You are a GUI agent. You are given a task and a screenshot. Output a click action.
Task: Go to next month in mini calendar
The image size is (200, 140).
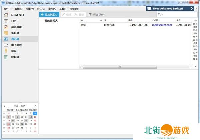(x=35, y=106)
